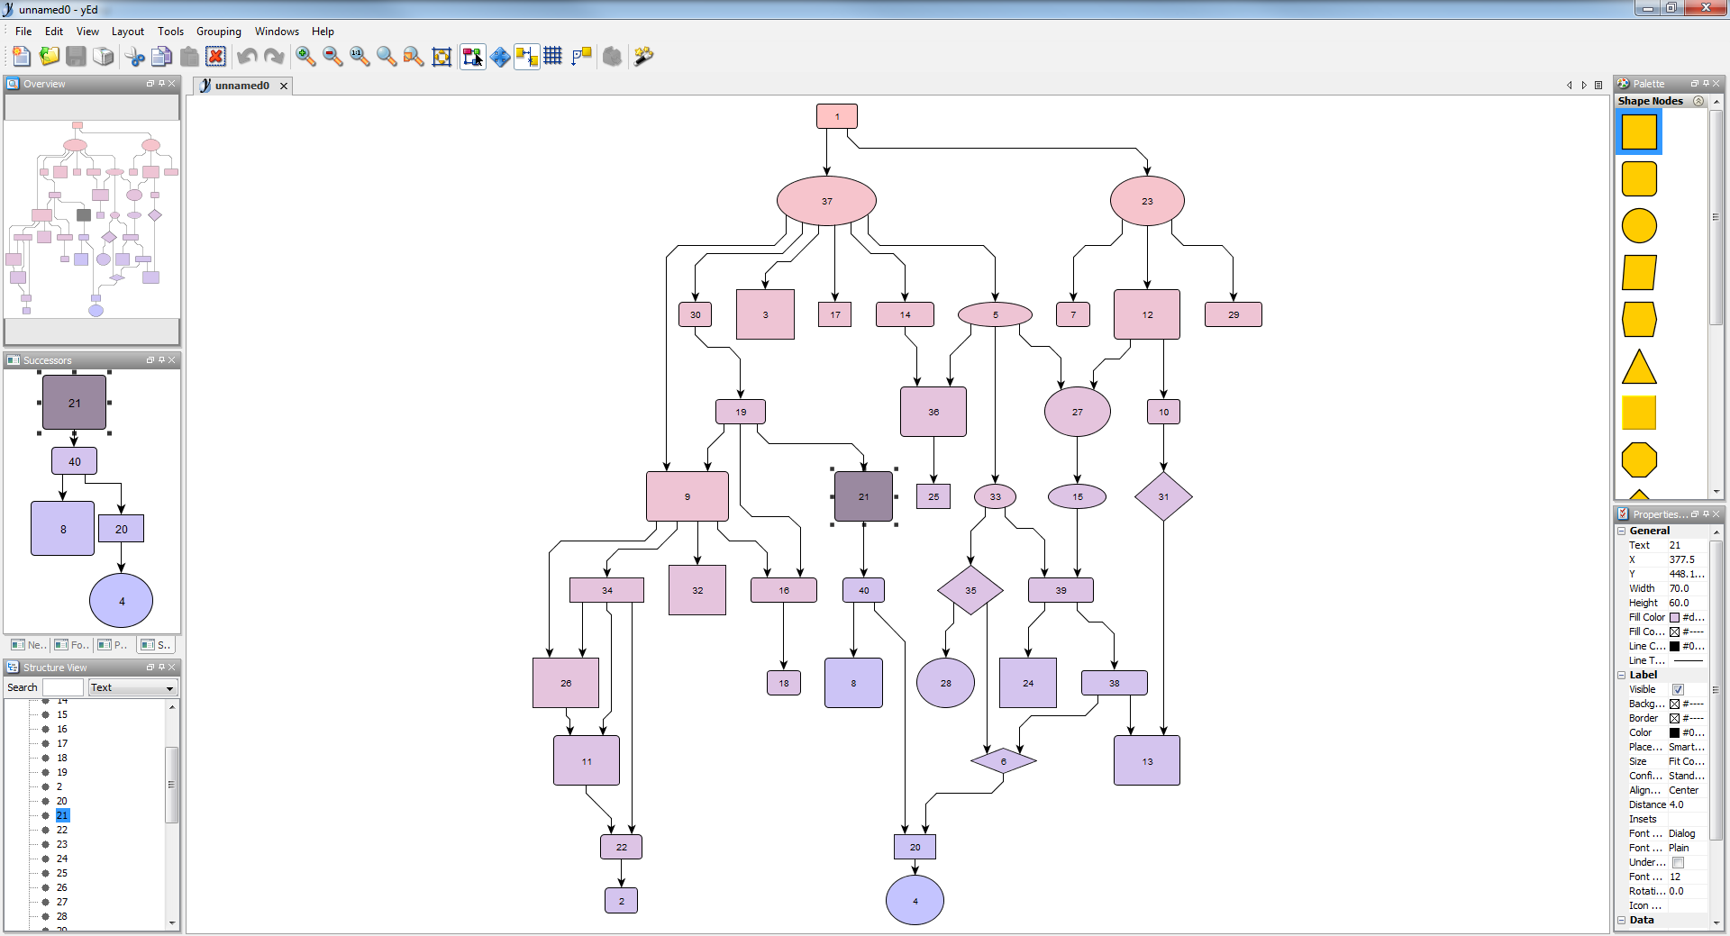Close the Overview panel
Image resolution: width=1730 pixels, height=936 pixels.
point(172,83)
